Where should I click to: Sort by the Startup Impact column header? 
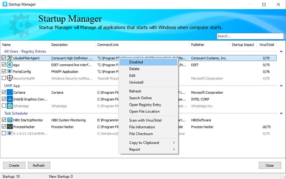pyautogui.click(x=243, y=45)
